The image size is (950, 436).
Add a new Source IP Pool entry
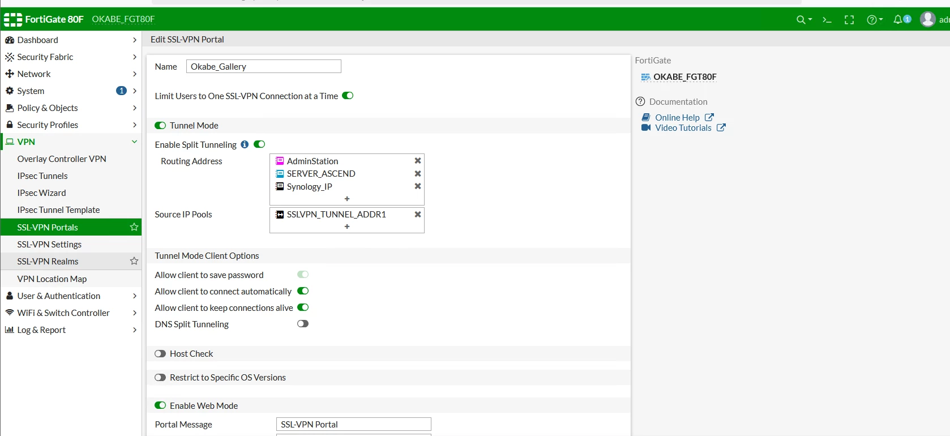(x=347, y=226)
